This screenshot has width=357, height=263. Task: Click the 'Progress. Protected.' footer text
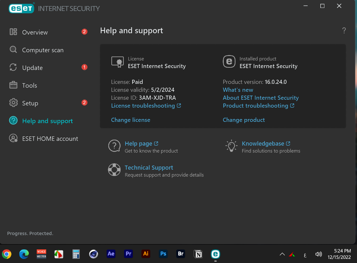[x=30, y=233]
